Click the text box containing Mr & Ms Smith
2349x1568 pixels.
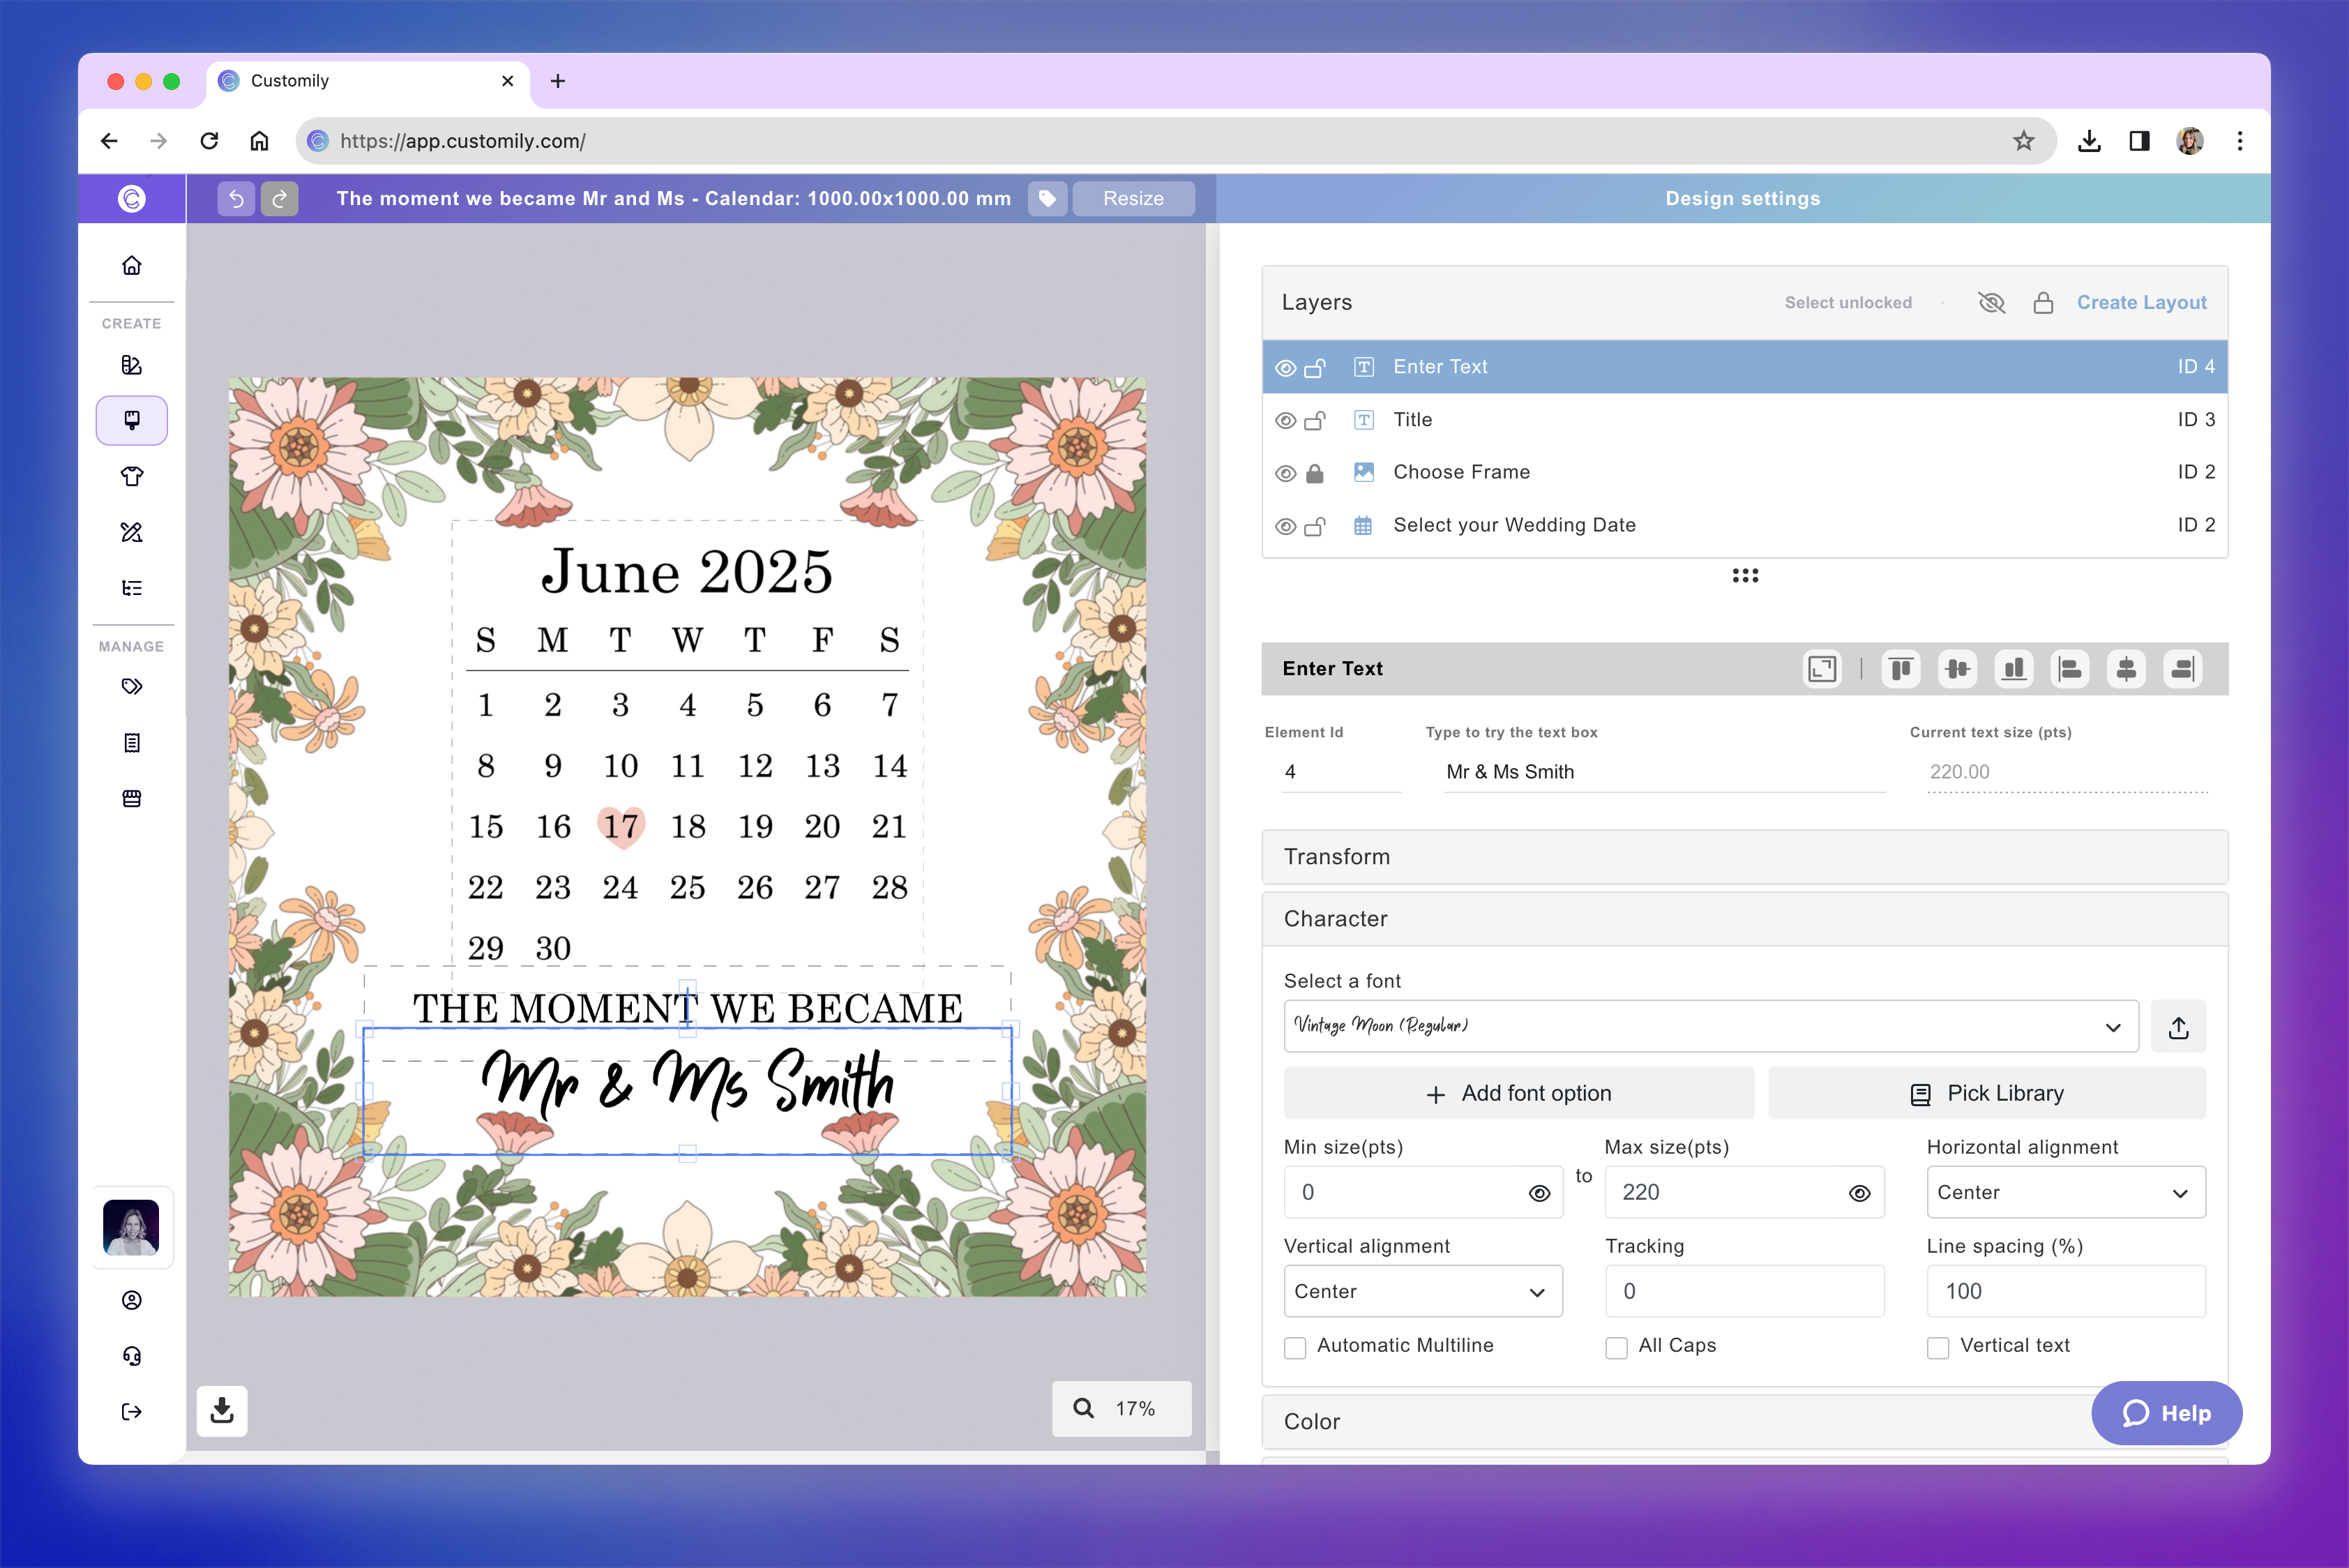(x=1664, y=772)
